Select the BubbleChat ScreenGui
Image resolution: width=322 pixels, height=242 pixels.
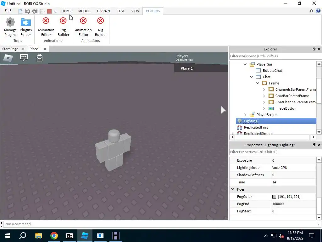(272, 71)
